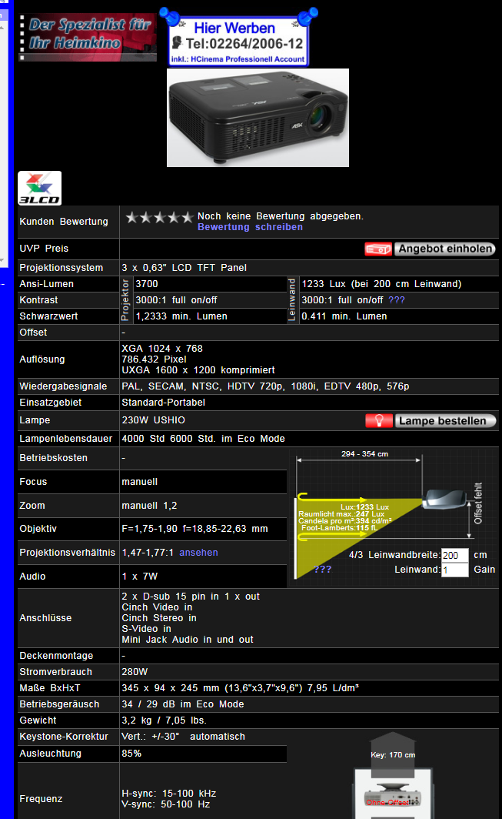Click the 'UVP Preis' label
502x819 pixels.
pos(44,249)
